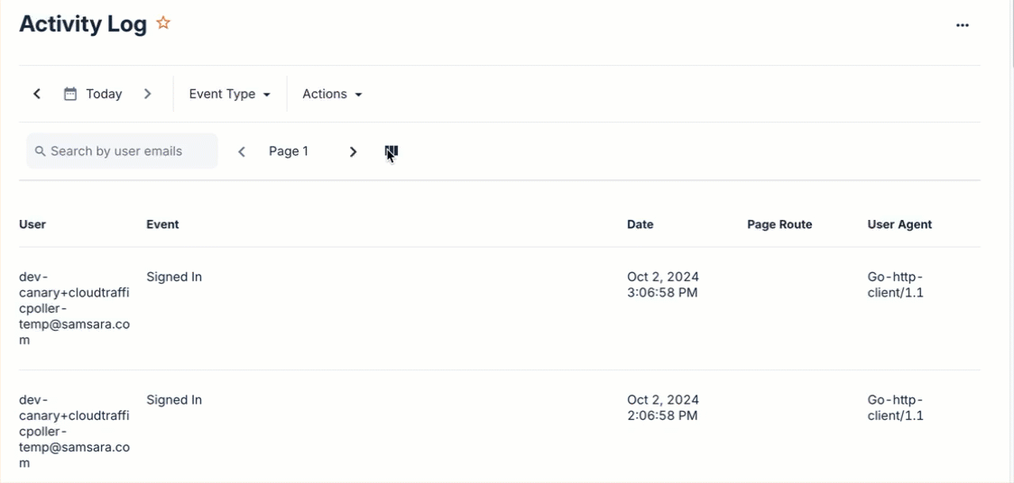Screen dimensions: 1014x483
Task: Click the Page Route column header
Action: click(x=779, y=224)
